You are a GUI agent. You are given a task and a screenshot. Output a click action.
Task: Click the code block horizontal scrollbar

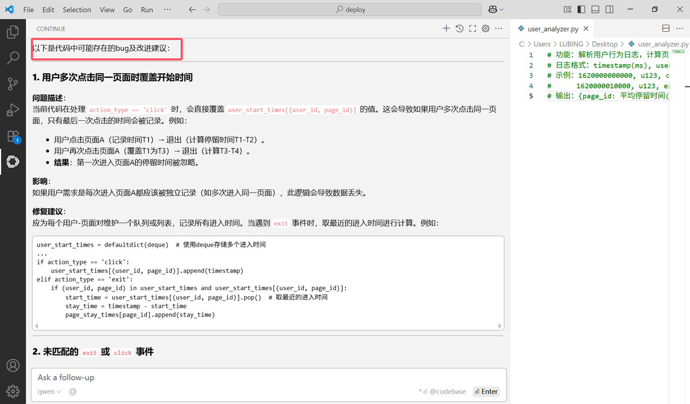268,326
